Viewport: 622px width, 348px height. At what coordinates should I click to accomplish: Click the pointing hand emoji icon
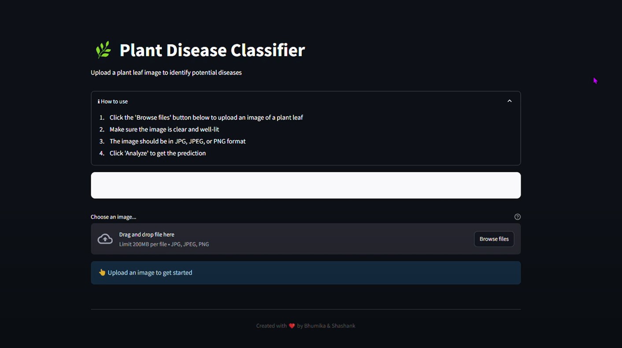(102, 272)
